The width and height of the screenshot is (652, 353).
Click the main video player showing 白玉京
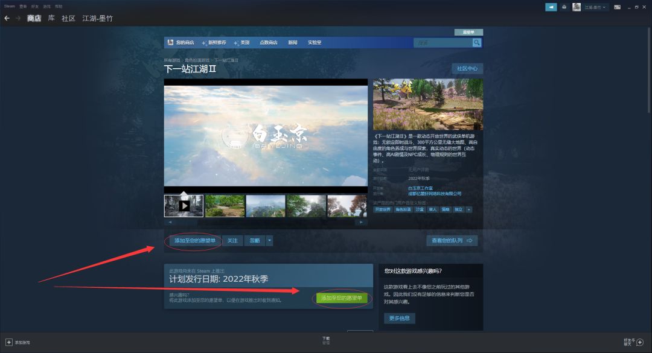click(x=266, y=136)
